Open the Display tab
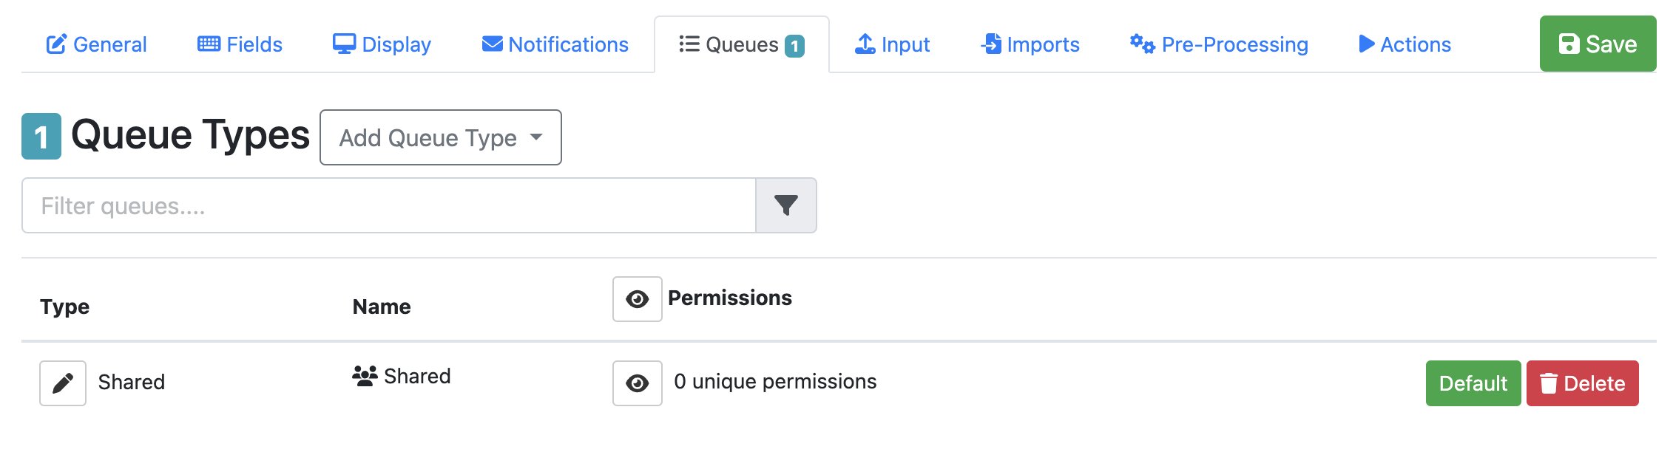 382,44
